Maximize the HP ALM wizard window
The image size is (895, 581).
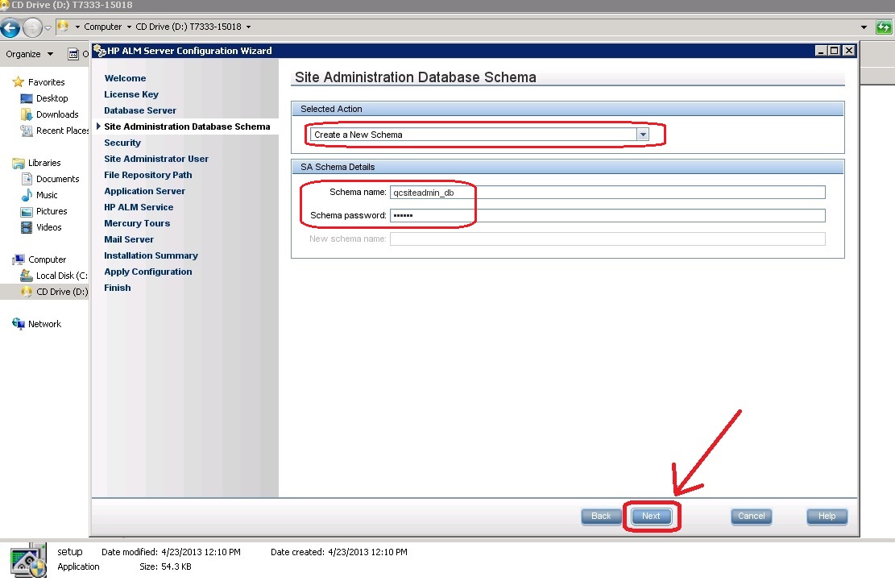[834, 50]
